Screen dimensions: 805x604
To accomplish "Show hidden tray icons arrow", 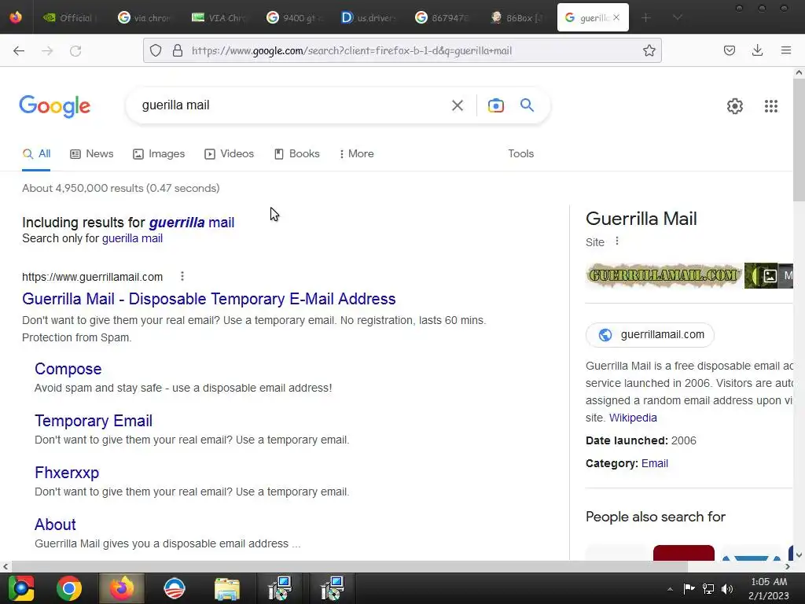I will (670, 589).
